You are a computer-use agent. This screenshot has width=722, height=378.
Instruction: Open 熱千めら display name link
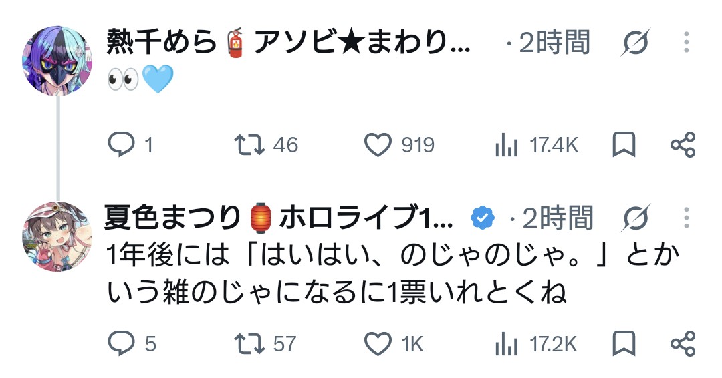tap(288, 42)
